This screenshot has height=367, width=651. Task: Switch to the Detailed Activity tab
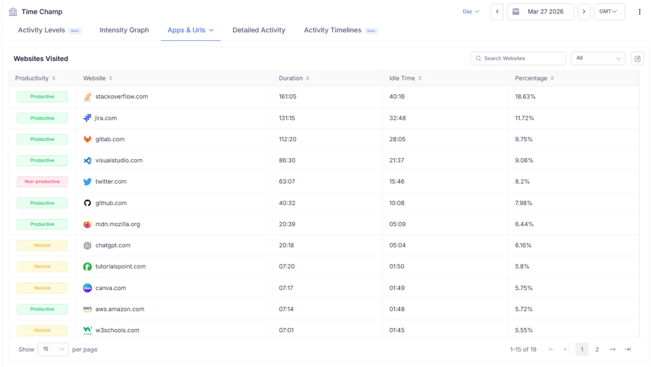259,30
